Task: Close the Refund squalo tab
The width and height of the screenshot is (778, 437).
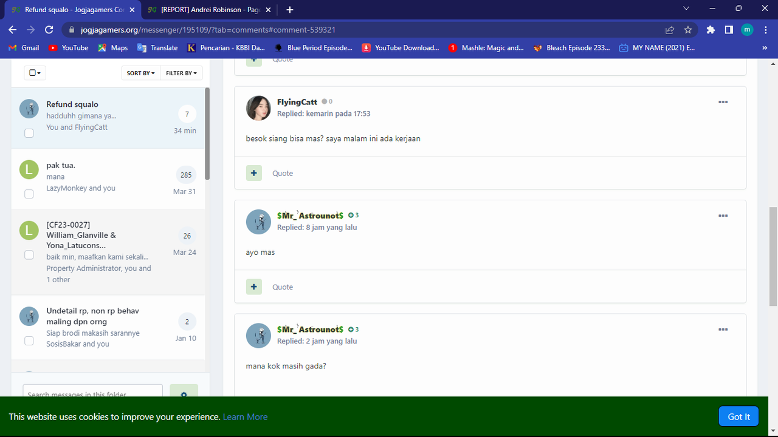Action: coord(133,10)
